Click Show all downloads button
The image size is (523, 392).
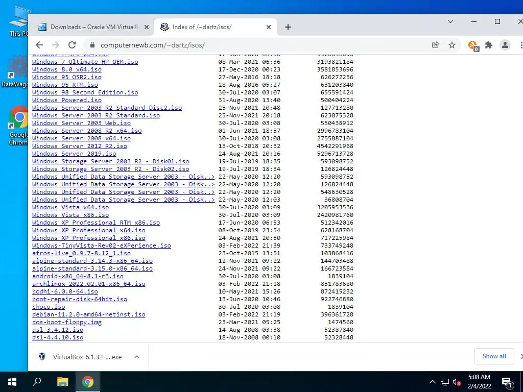[x=494, y=356]
